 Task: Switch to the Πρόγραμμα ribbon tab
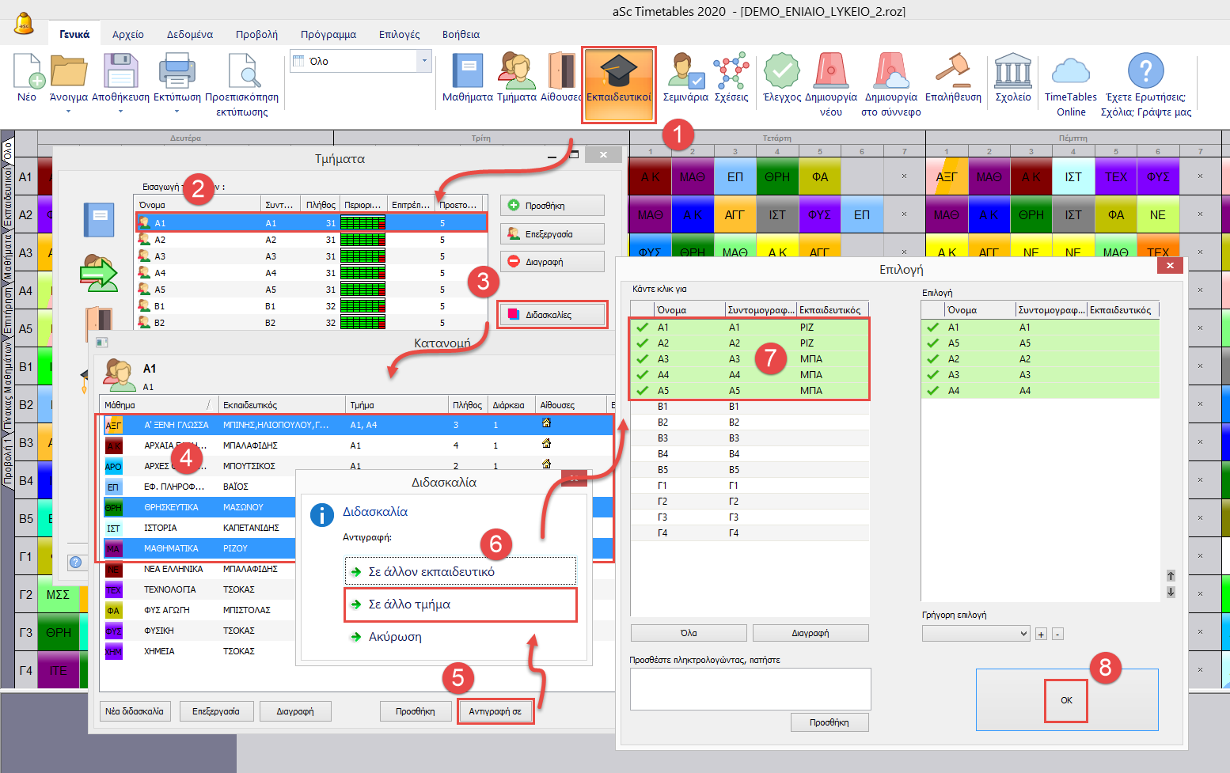328,34
